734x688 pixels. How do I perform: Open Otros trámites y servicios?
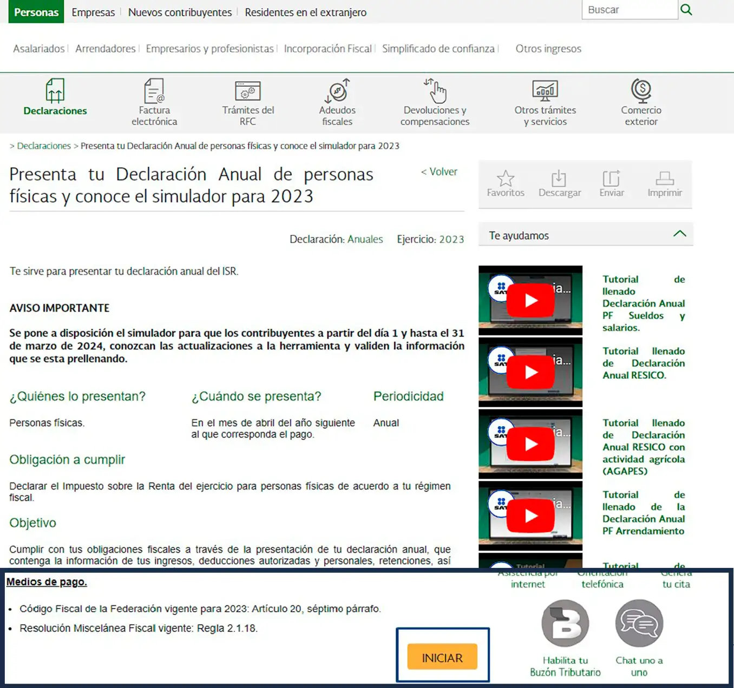pyautogui.click(x=545, y=102)
